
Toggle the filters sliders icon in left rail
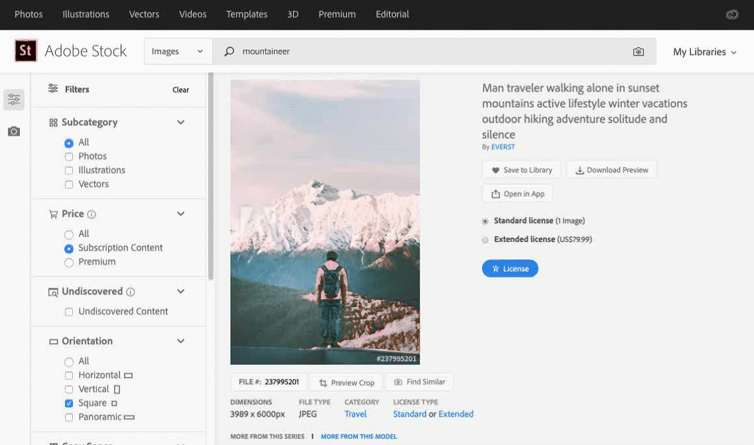(14, 99)
